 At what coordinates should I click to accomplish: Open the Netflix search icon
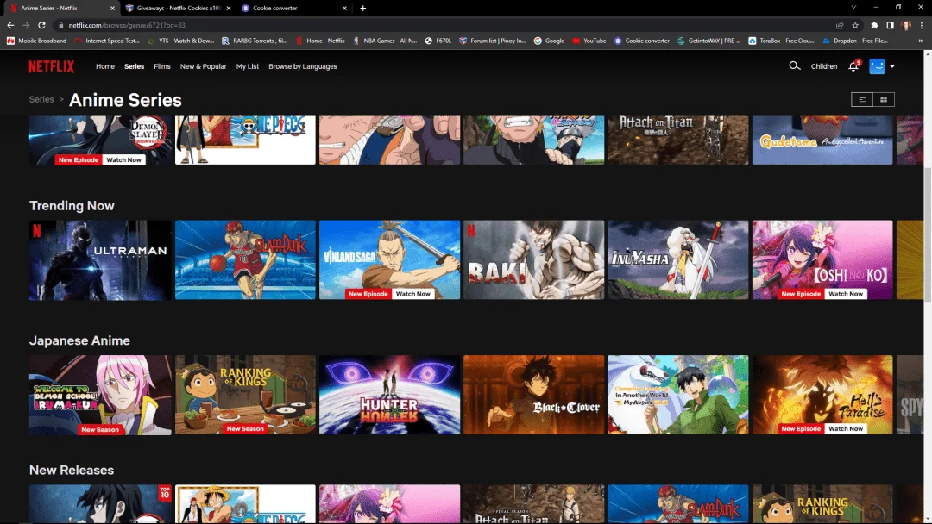794,65
